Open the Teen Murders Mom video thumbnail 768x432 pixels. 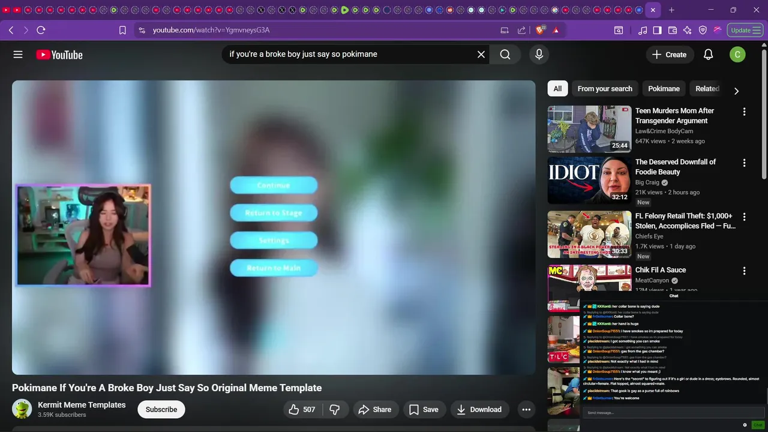click(589, 129)
